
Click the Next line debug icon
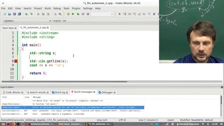(129, 14)
